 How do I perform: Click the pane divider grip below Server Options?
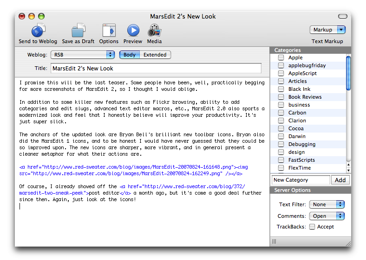point(274,241)
